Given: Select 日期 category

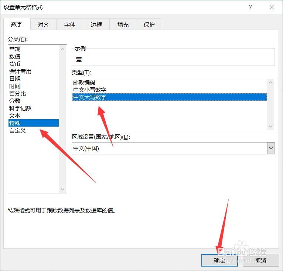Looking at the screenshot, I should coord(34,79).
